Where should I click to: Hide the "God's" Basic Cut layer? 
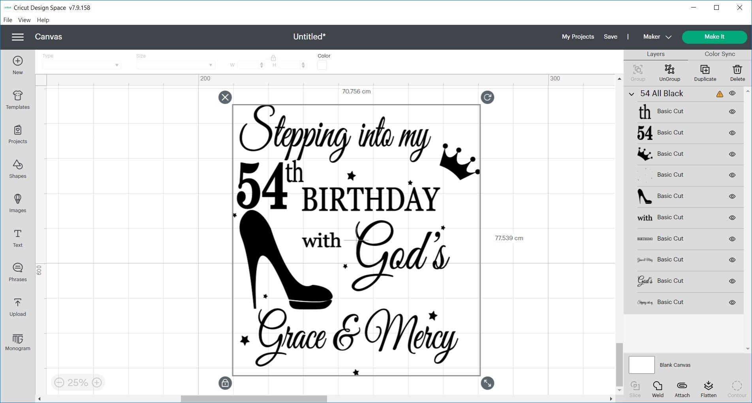733,281
